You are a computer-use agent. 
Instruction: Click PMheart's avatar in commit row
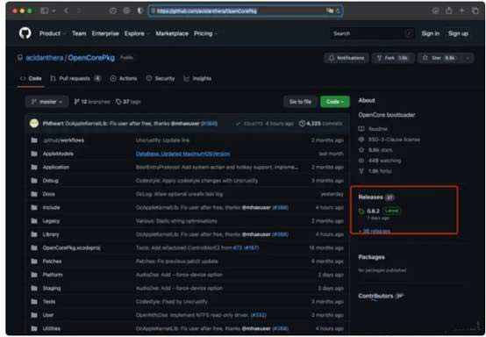pos(34,124)
